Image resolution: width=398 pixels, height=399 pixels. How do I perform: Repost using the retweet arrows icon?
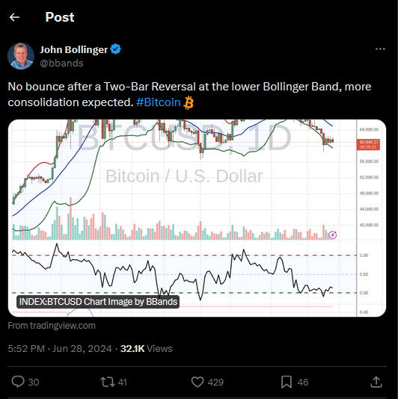[108, 383]
